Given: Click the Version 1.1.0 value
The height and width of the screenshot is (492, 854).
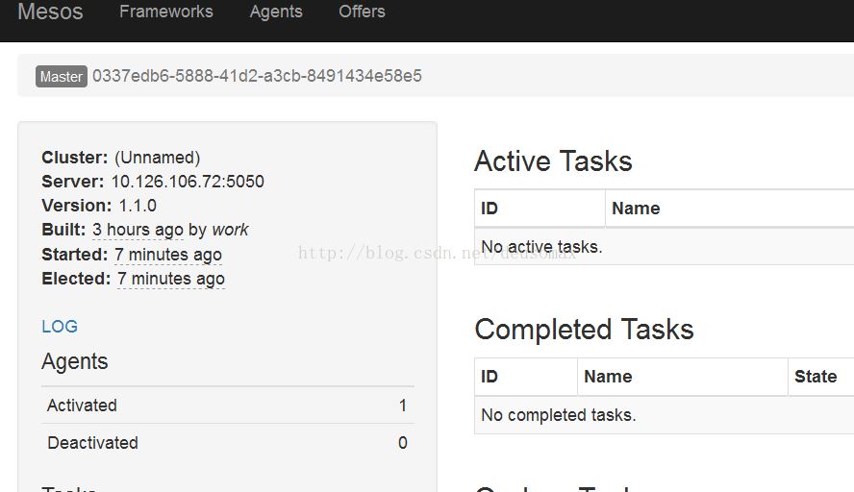Looking at the screenshot, I should tap(138, 206).
